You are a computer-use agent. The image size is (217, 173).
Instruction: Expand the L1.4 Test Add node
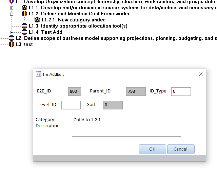tap(12, 32)
